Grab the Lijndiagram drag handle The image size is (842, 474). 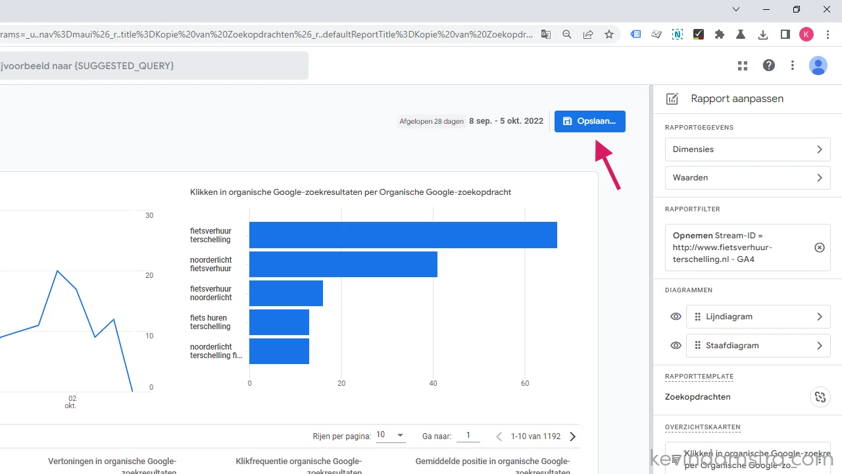698,317
